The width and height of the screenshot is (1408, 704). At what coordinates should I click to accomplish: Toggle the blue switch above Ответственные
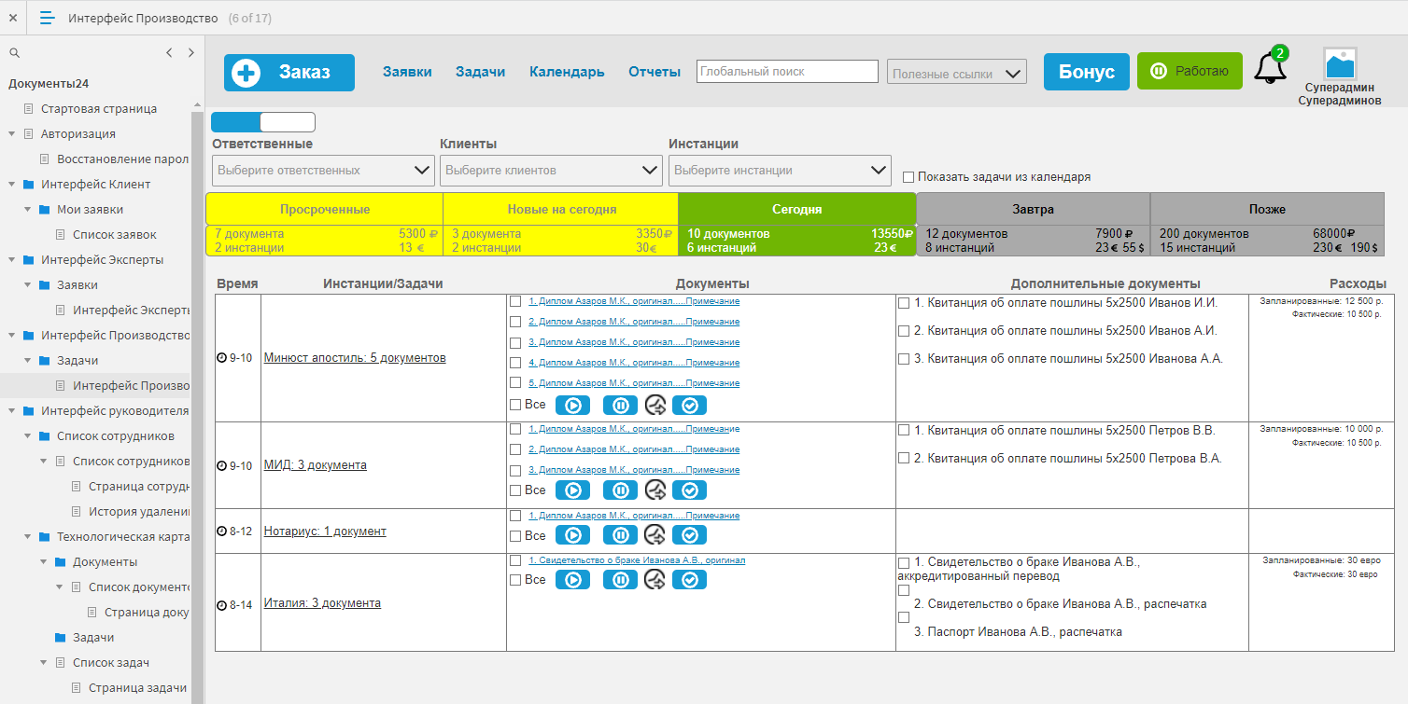click(x=263, y=122)
